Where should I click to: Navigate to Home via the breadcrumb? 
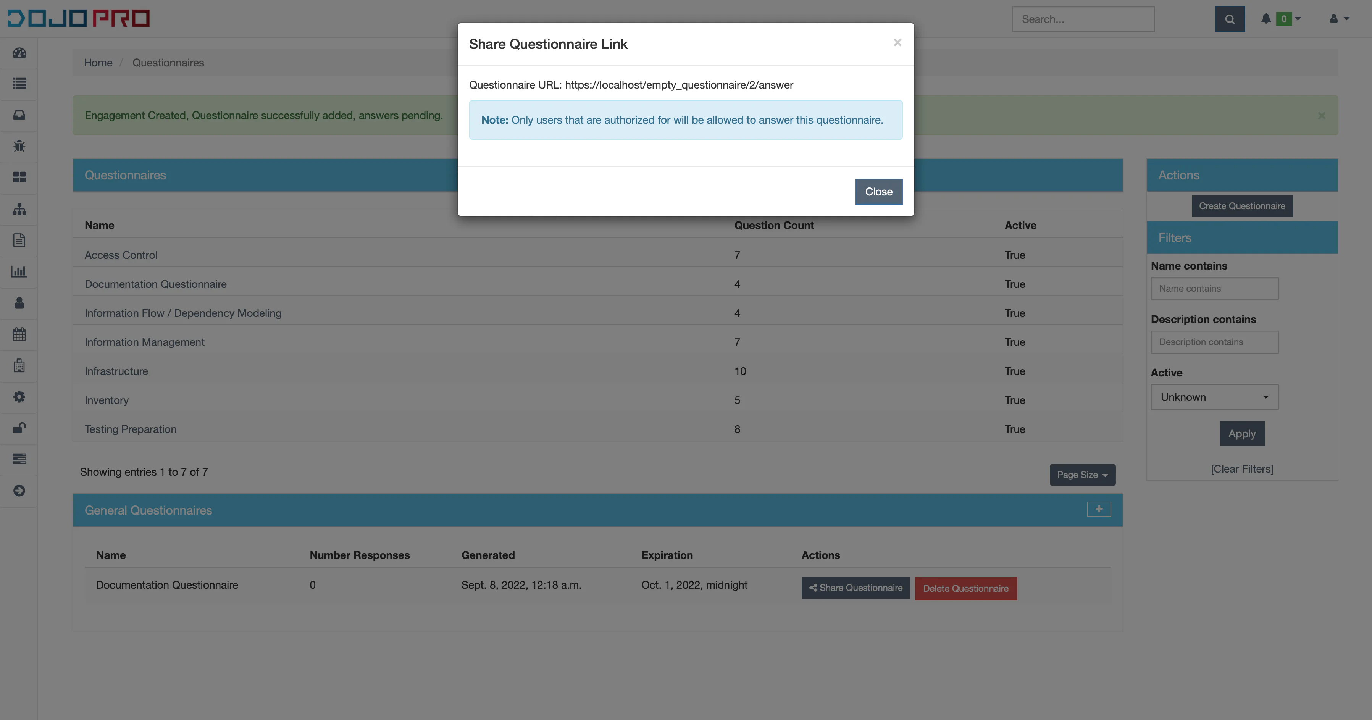(x=98, y=62)
